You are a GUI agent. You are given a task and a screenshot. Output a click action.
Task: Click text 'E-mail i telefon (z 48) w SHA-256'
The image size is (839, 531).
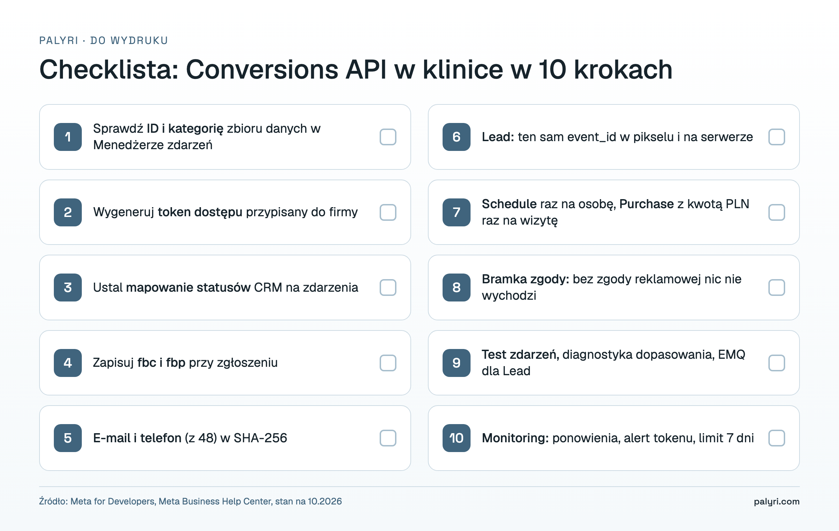(190, 438)
